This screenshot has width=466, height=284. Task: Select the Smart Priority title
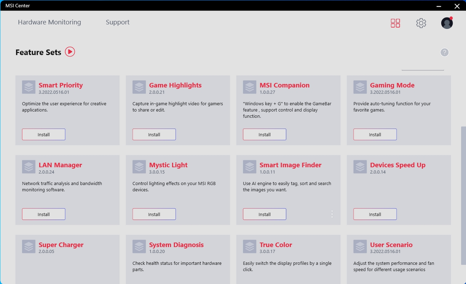tap(61, 85)
